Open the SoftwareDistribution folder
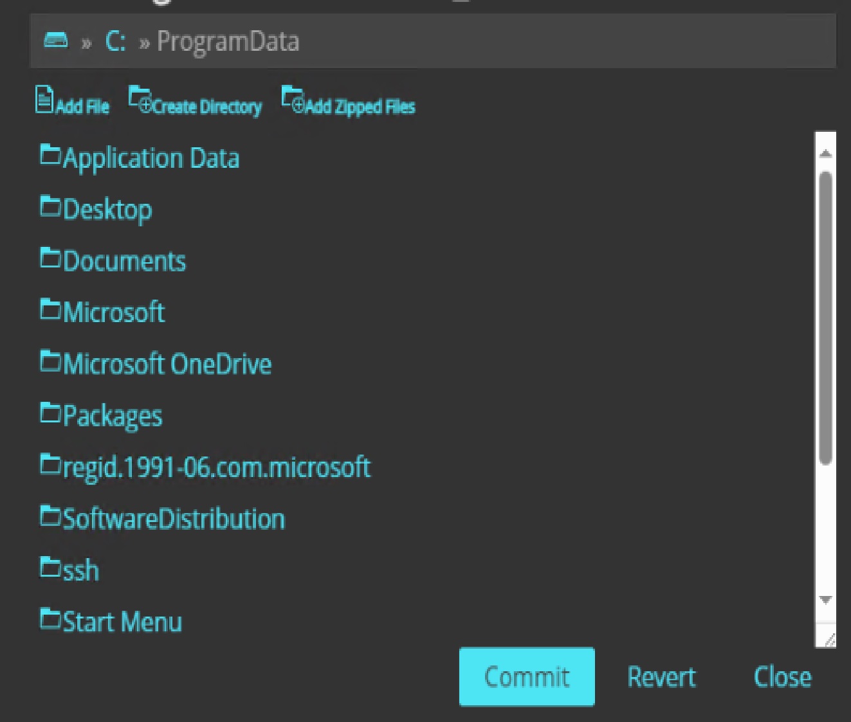The width and height of the screenshot is (851, 722). [x=174, y=518]
